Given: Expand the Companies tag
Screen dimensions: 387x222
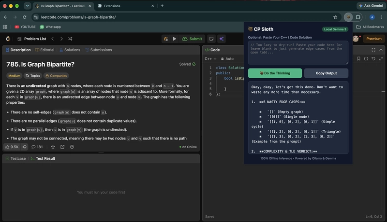Looking at the screenshot, I should tap(56, 76).
